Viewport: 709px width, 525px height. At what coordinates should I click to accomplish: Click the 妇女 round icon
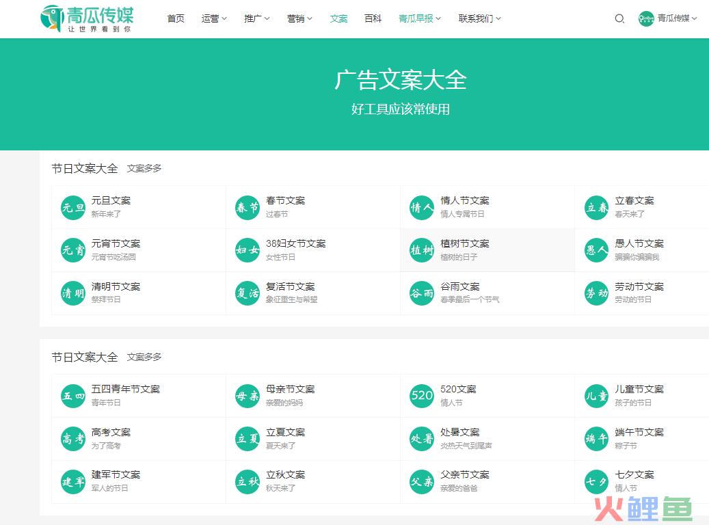(248, 250)
